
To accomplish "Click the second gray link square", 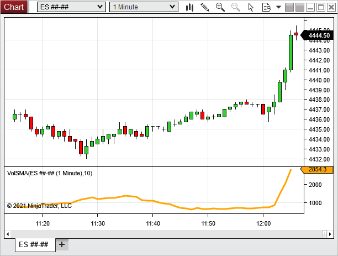I will [300, 7].
